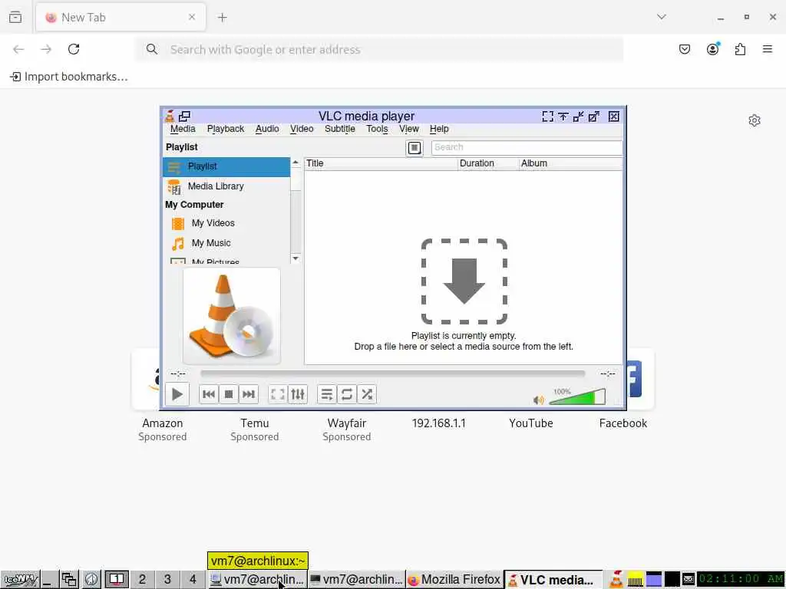786x589 pixels.
Task: Skip to previous media in VLC
Action: 209,394
